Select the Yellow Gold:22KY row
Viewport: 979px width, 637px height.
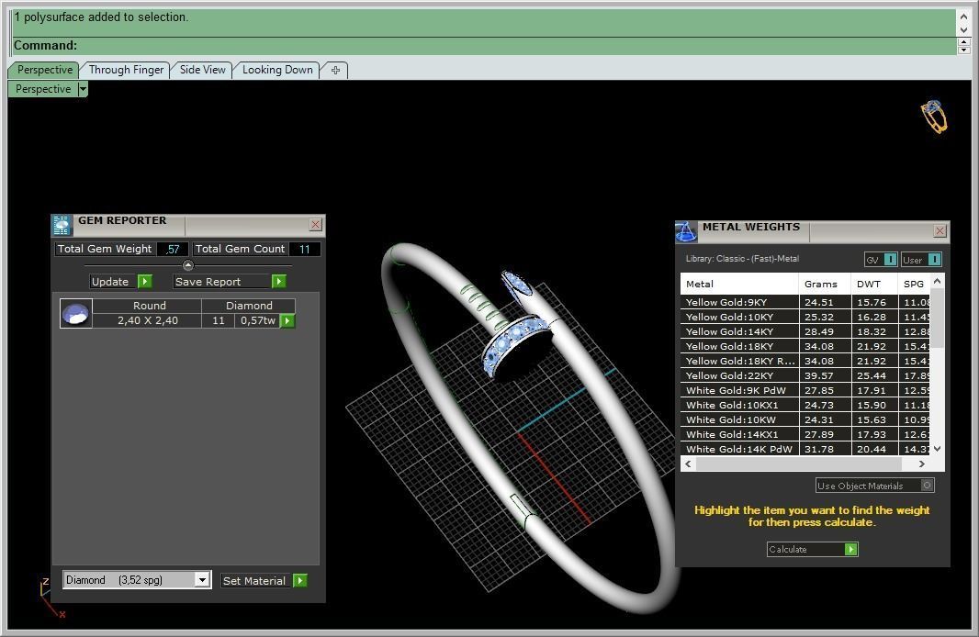coord(805,375)
